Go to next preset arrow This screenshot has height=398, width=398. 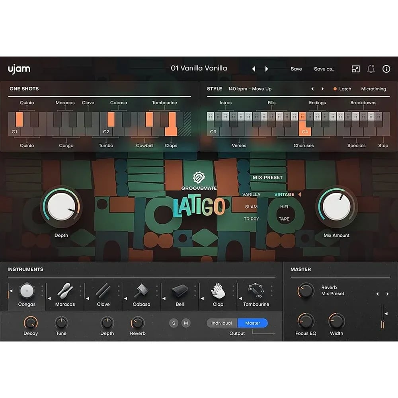point(267,69)
